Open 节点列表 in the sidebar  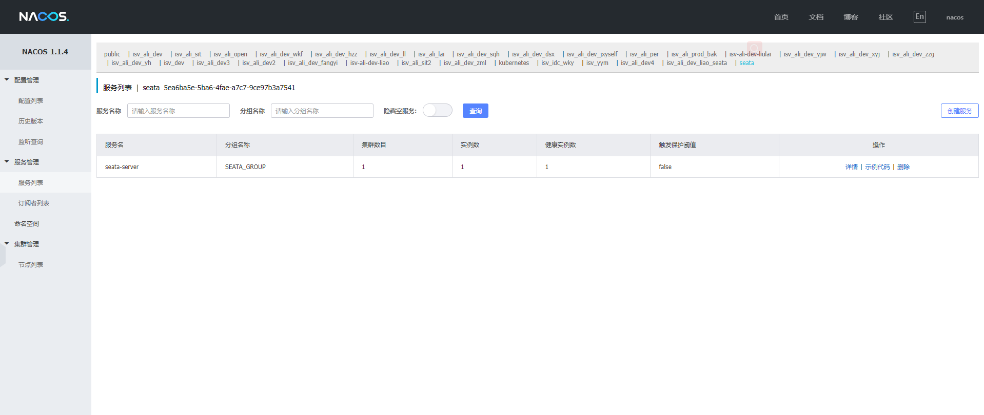click(31, 265)
